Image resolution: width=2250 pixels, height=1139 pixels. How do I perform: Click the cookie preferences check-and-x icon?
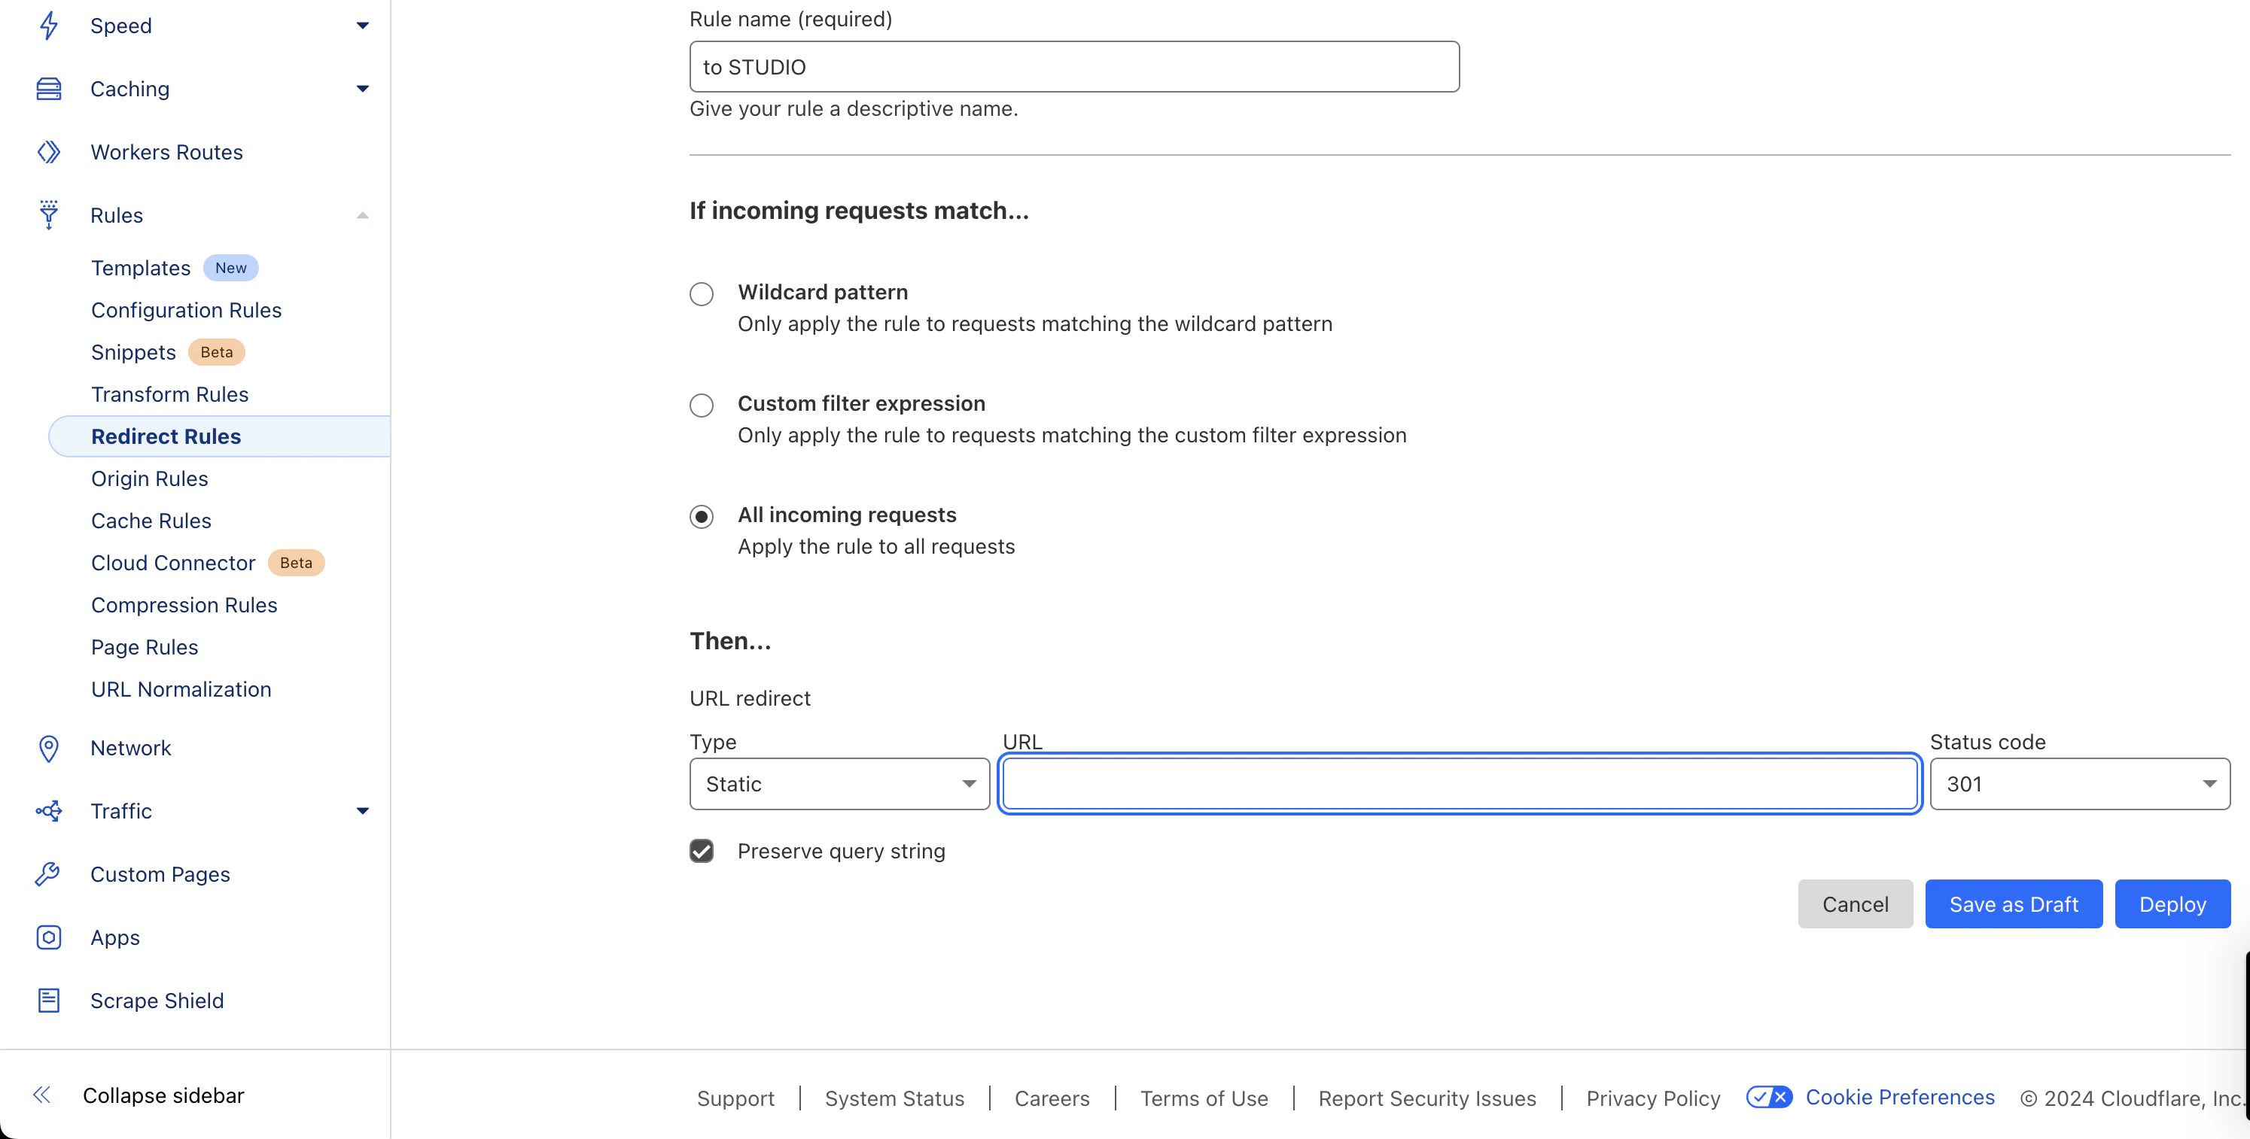coord(1769,1097)
